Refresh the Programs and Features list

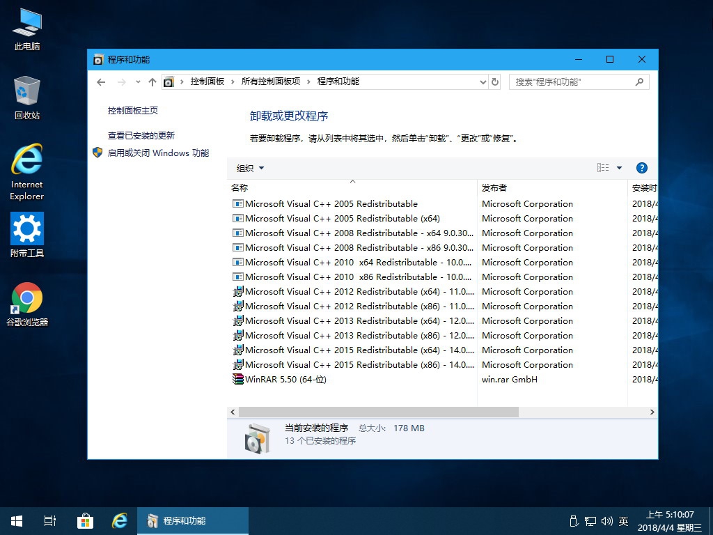495,82
